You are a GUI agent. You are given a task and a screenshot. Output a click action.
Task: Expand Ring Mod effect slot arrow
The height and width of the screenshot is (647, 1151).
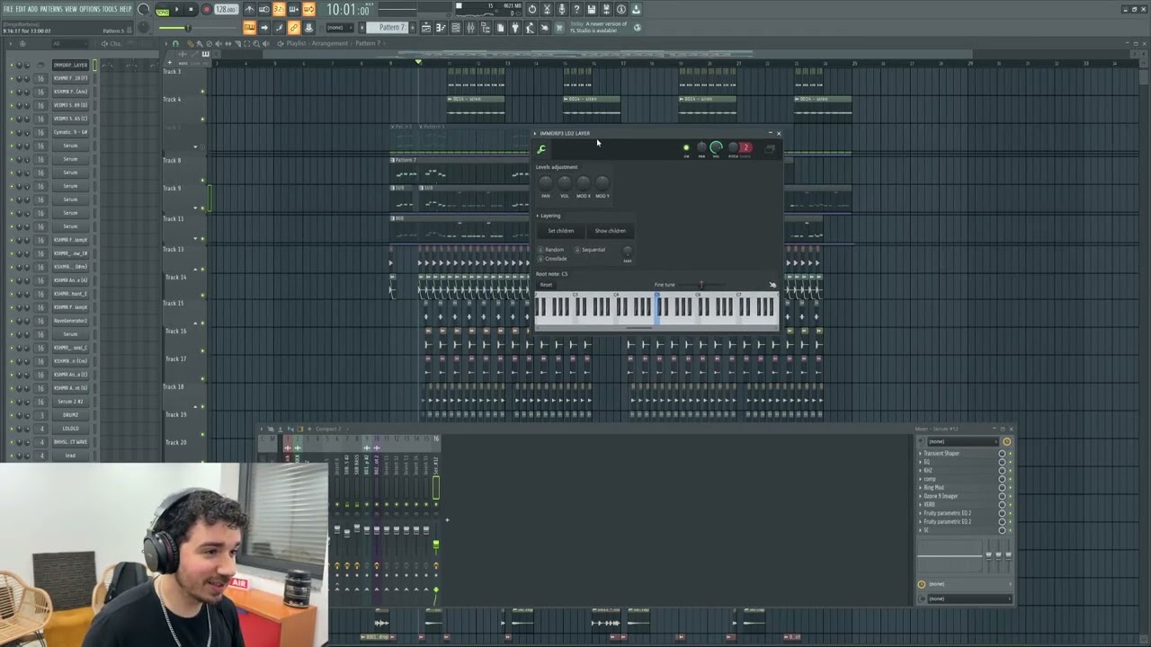click(920, 488)
